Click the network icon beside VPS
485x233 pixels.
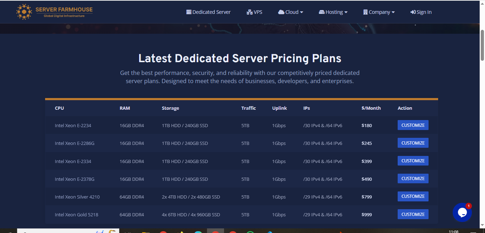(x=249, y=12)
